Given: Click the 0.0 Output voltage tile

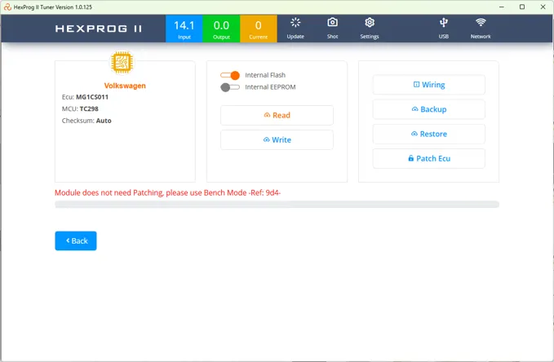Looking at the screenshot, I should coord(221,29).
